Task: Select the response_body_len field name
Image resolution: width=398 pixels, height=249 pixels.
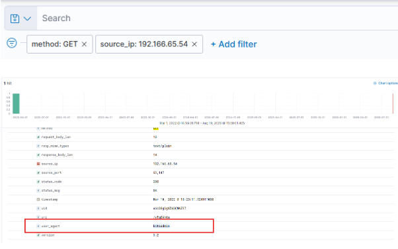Action: (57, 155)
